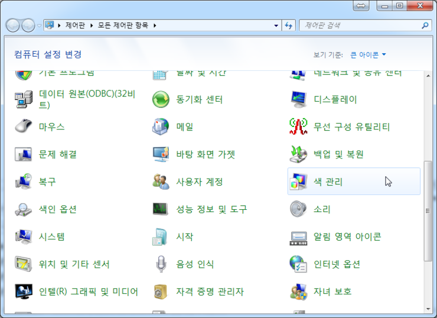Click the refresh button next to address bar

[x=289, y=25]
